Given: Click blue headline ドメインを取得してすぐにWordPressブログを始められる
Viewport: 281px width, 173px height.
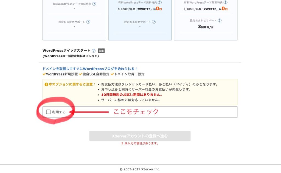Looking at the screenshot, I should 90,69.
